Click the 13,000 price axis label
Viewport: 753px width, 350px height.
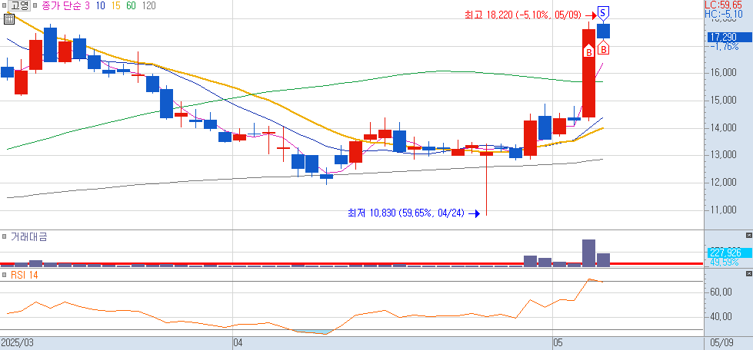coord(723,155)
